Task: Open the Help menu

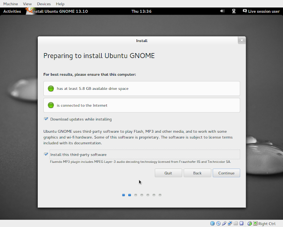Action: [60, 4]
